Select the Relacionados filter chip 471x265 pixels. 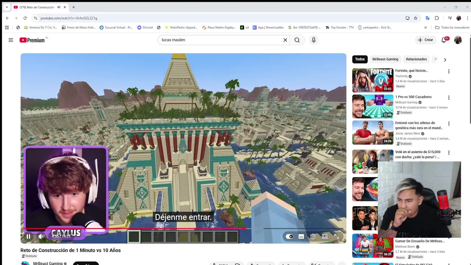click(x=416, y=59)
